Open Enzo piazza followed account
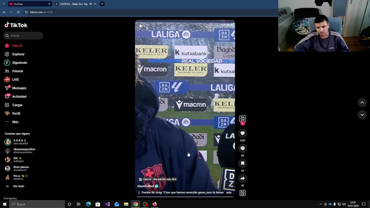Viewport: 370px width, 208px height. click(x=17, y=168)
